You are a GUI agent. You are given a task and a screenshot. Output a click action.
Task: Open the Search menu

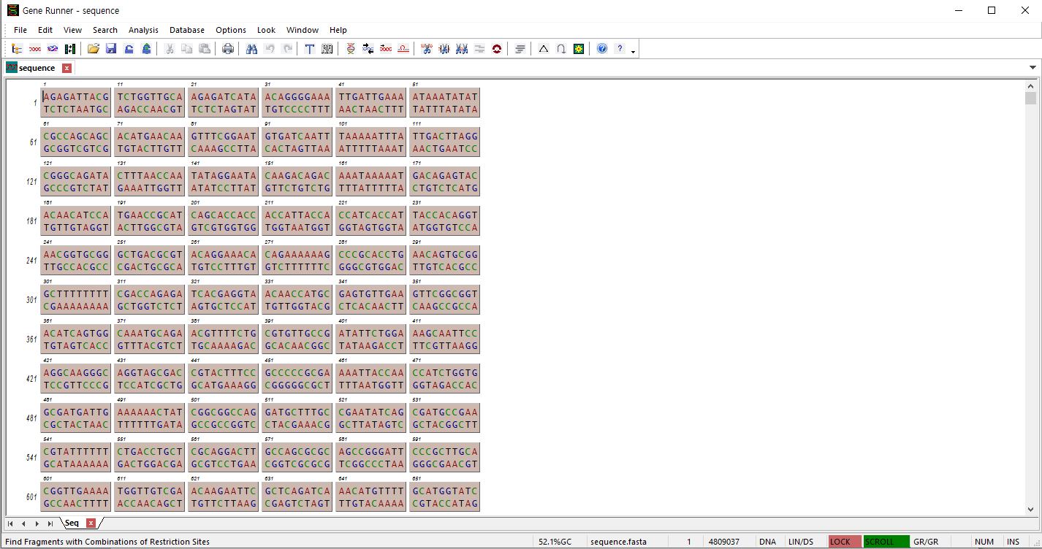click(105, 30)
